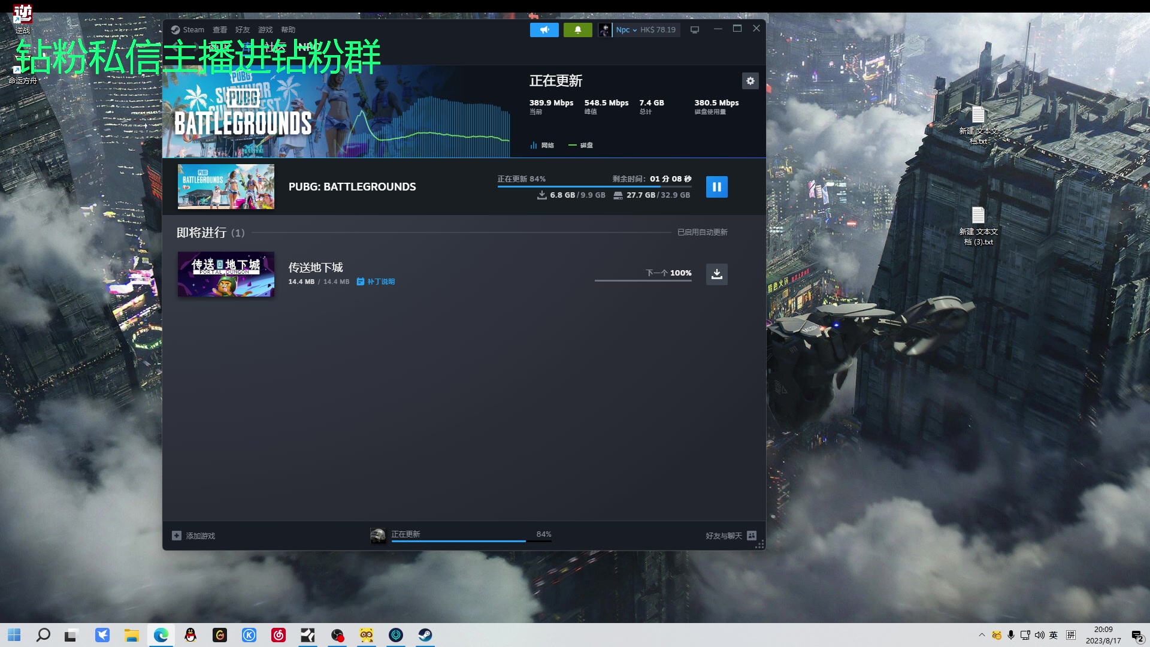Image resolution: width=1150 pixels, height=647 pixels.
Task: Open the black G-logo app on taskbar
Action: [220, 635]
